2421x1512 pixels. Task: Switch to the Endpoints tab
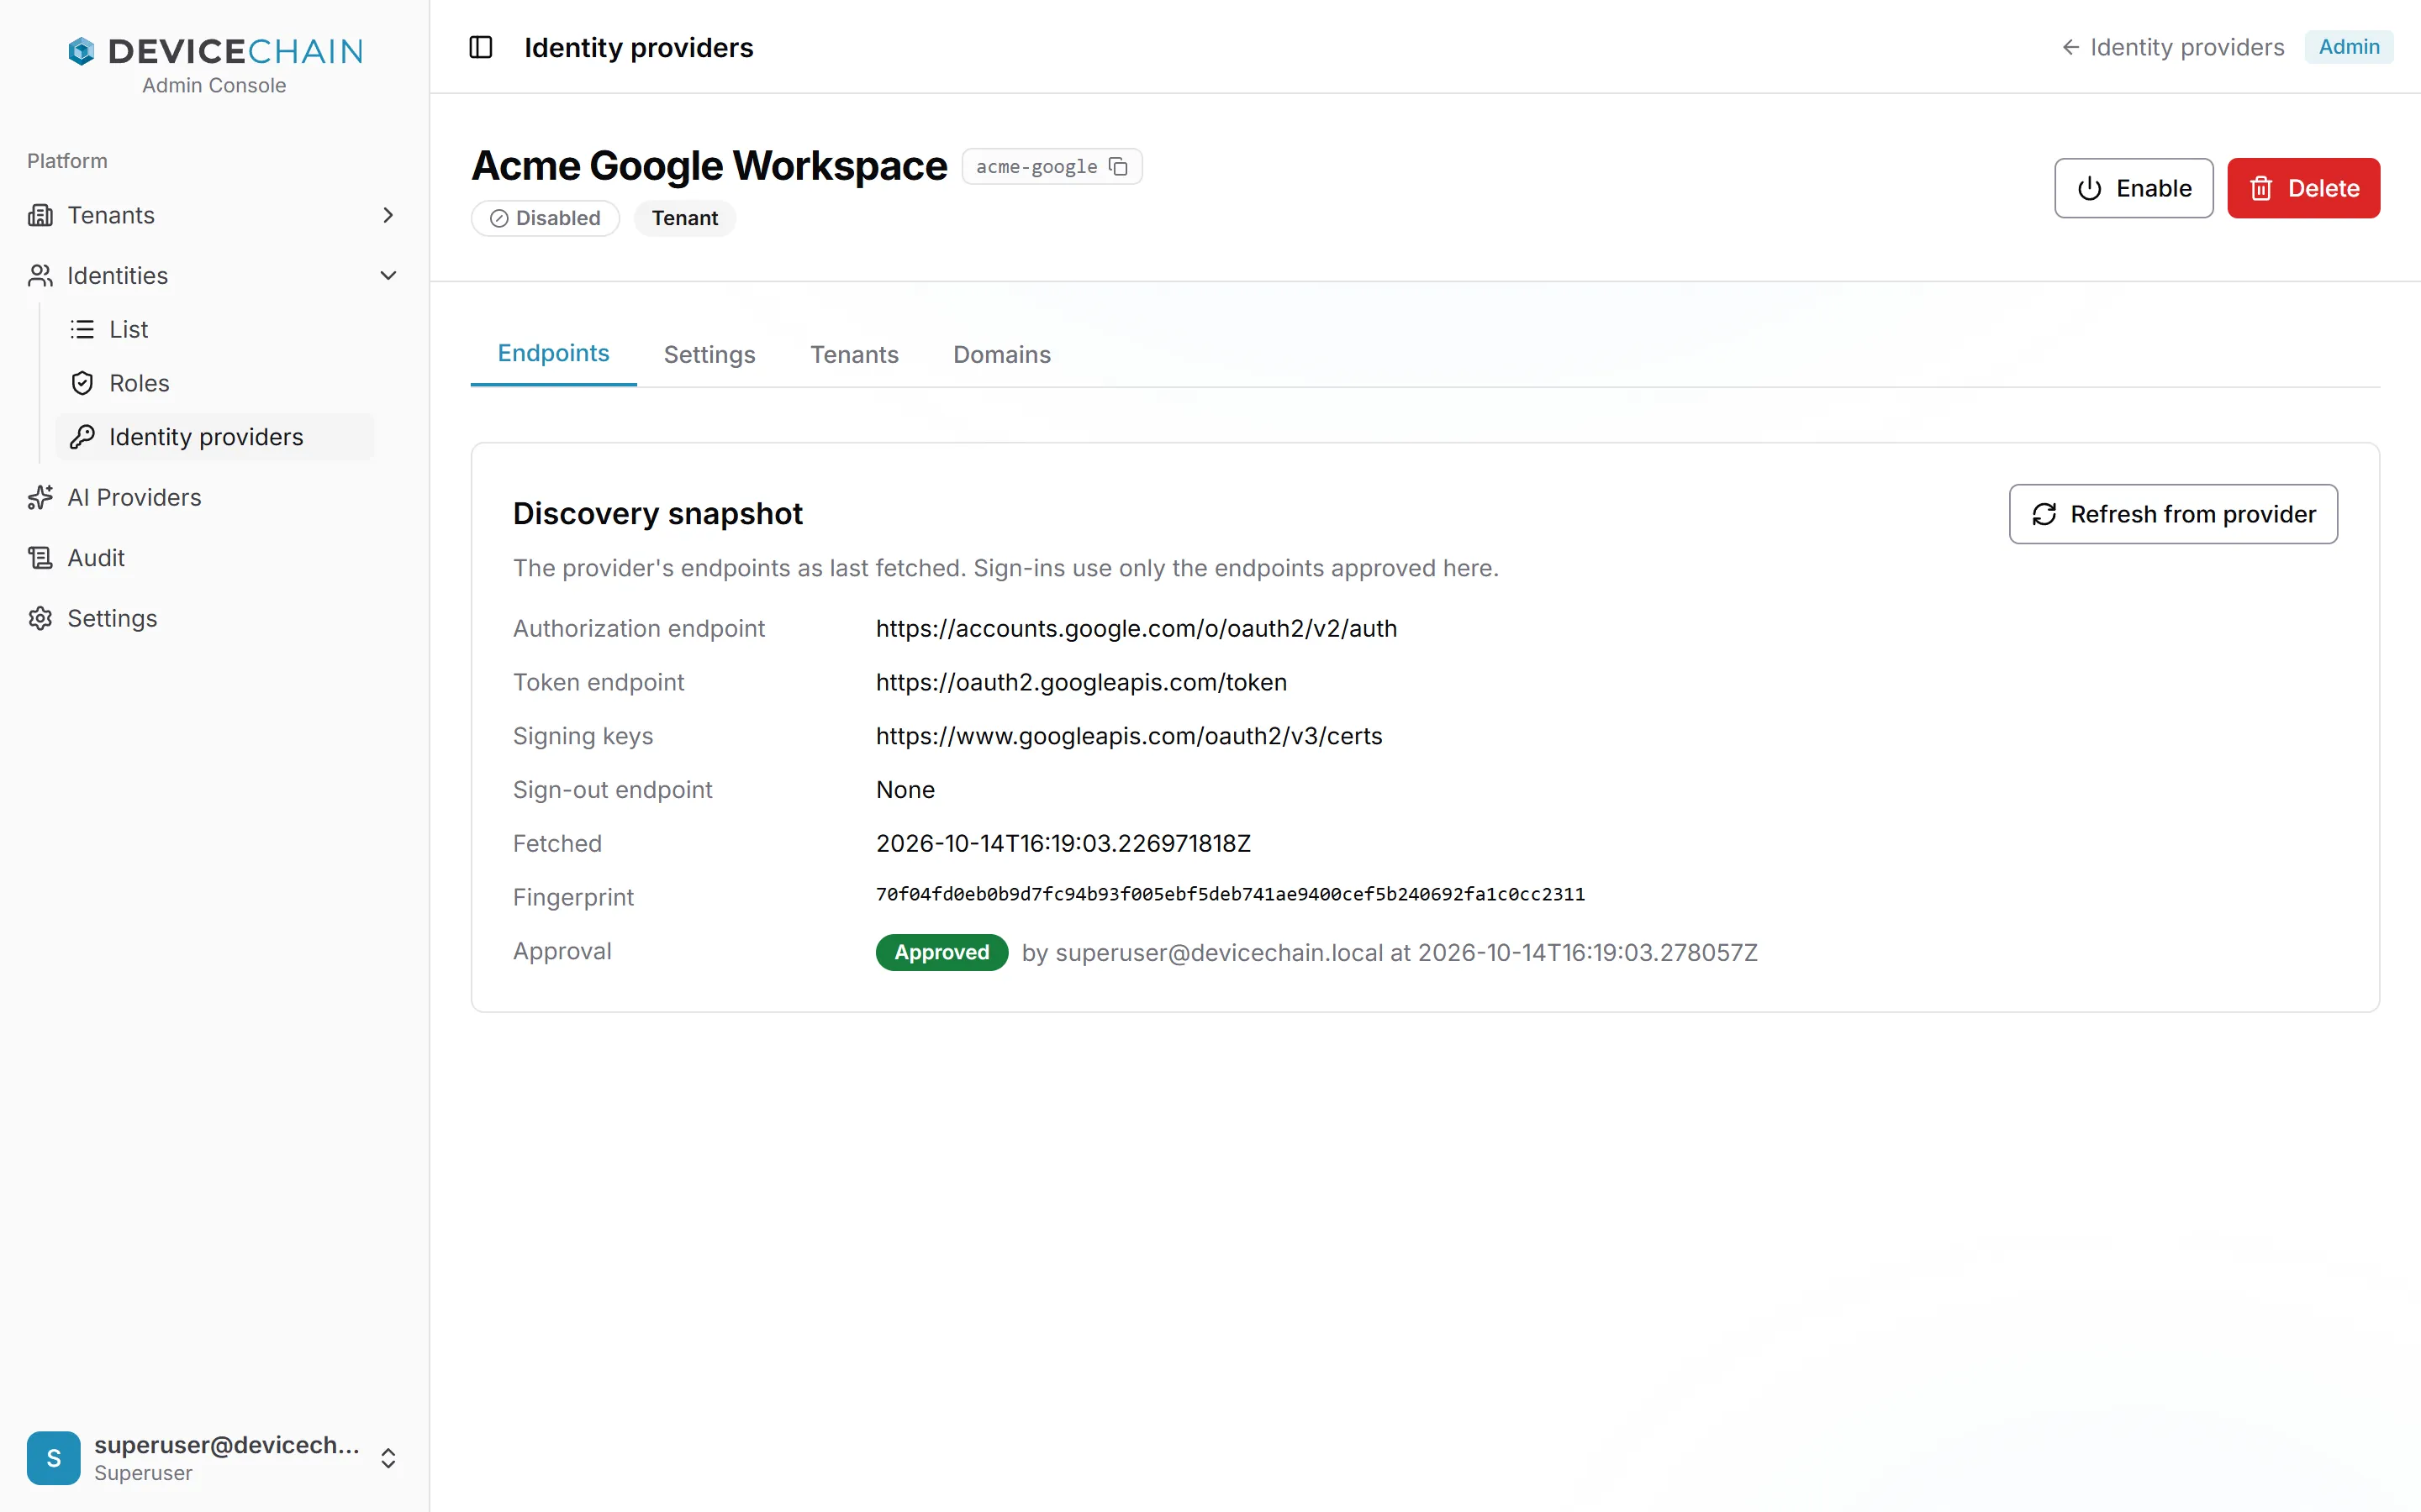point(553,353)
